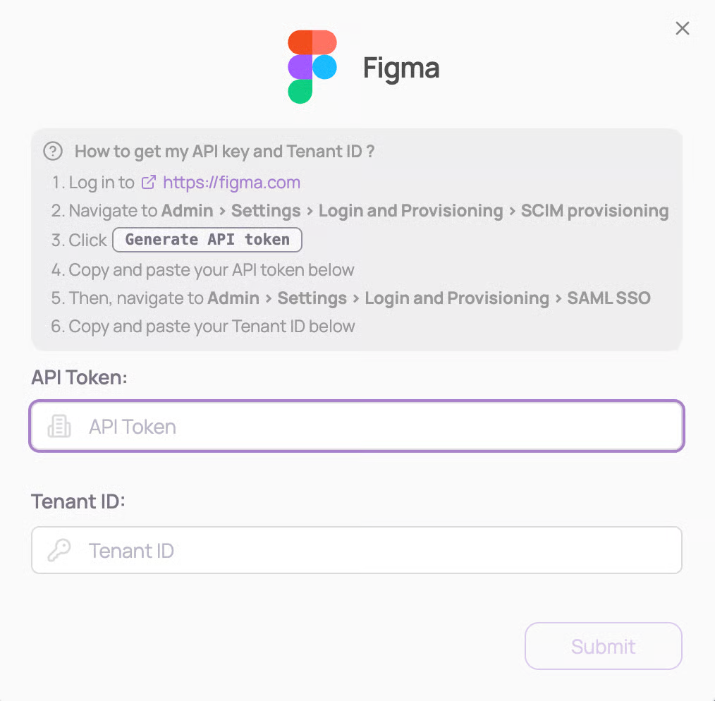The width and height of the screenshot is (715, 701).
Task: Click the 'How to get my API key' heading
Action: pos(224,151)
